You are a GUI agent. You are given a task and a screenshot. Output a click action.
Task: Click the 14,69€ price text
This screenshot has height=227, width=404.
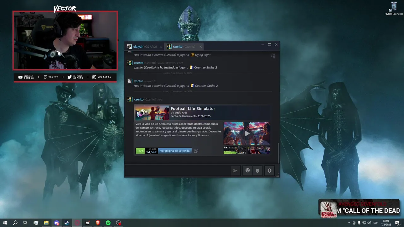[x=151, y=152]
